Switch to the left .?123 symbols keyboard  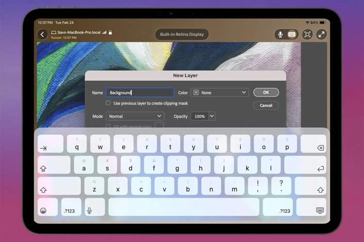pos(68,210)
